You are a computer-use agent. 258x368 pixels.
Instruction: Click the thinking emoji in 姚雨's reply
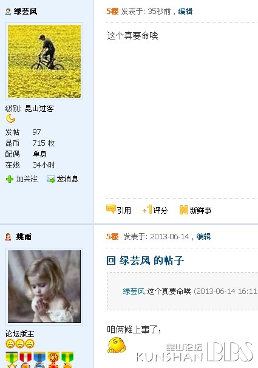(117, 346)
